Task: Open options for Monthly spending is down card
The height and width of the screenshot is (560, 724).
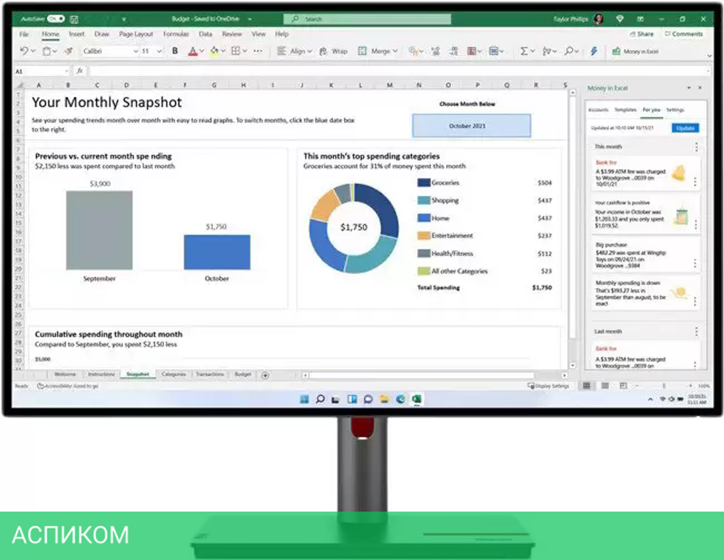Action: point(695,302)
